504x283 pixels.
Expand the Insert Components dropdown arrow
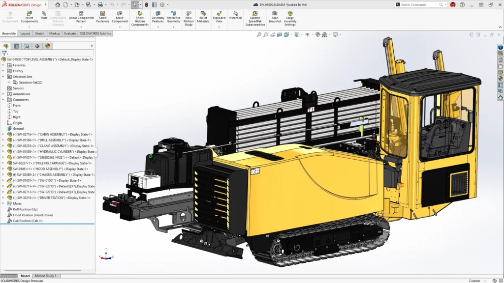[29, 27]
